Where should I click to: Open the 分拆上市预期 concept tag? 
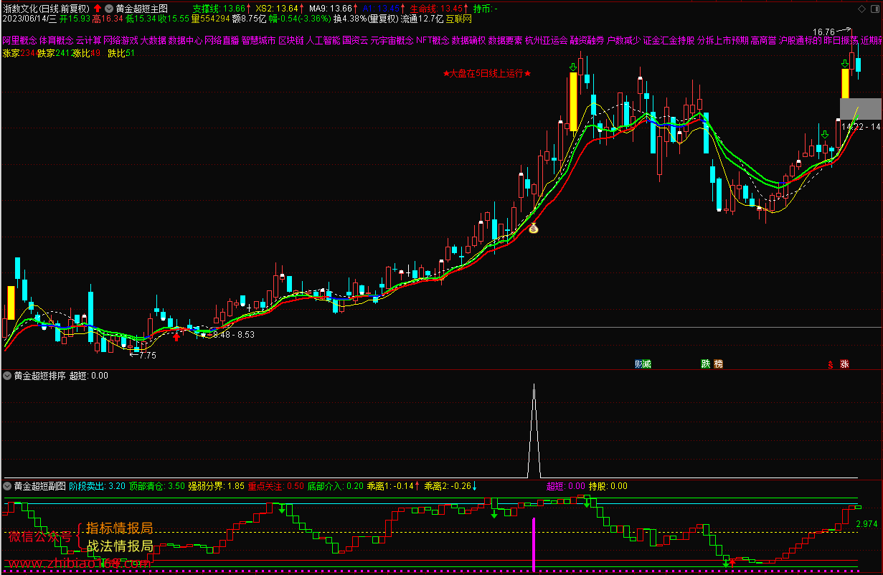[x=723, y=40]
